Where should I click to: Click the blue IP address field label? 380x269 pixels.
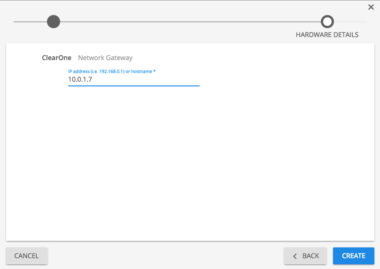tap(110, 71)
